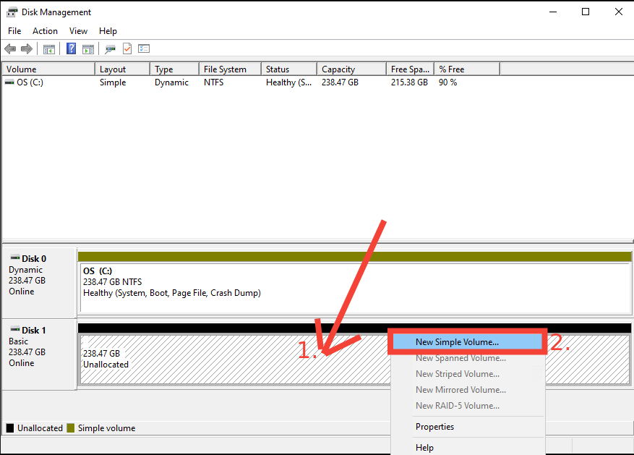634x455 pixels.
Task: Click the Forward navigation arrow icon
Action: click(27, 48)
